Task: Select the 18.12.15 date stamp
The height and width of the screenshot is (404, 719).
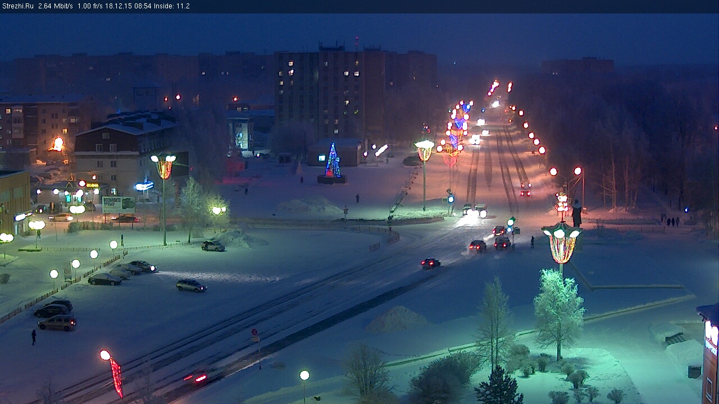Action: [118, 6]
